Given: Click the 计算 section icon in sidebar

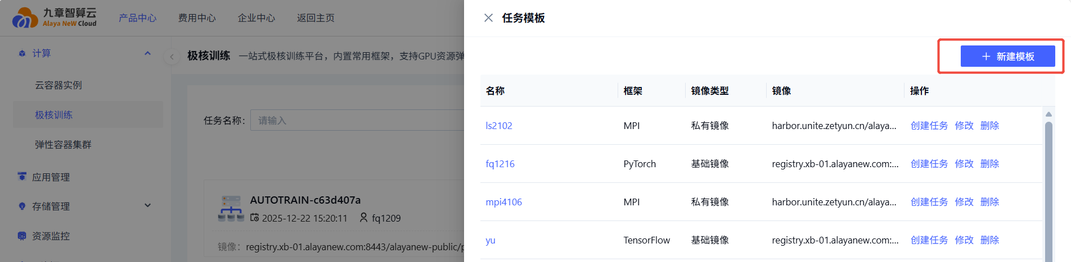Looking at the screenshot, I should click(22, 53).
